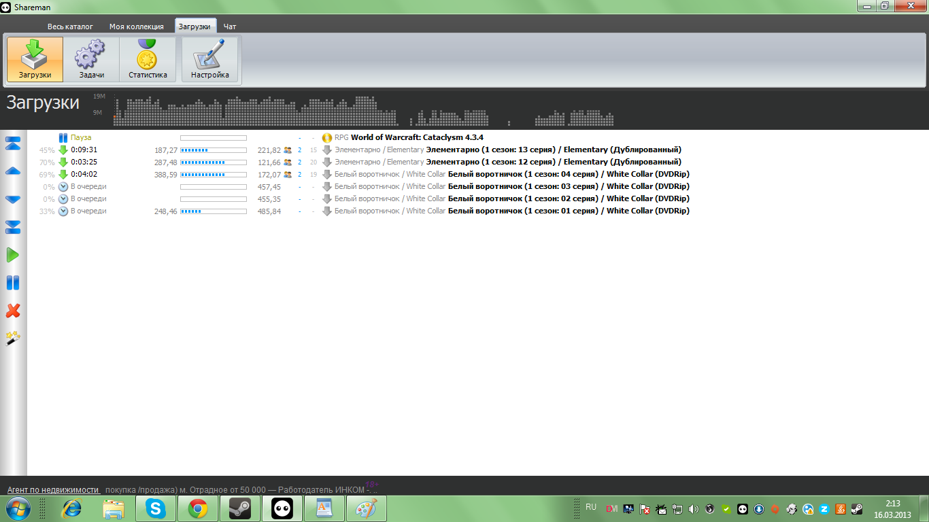
Task: Pause download with the sidebar pause icon
Action: coord(13,283)
